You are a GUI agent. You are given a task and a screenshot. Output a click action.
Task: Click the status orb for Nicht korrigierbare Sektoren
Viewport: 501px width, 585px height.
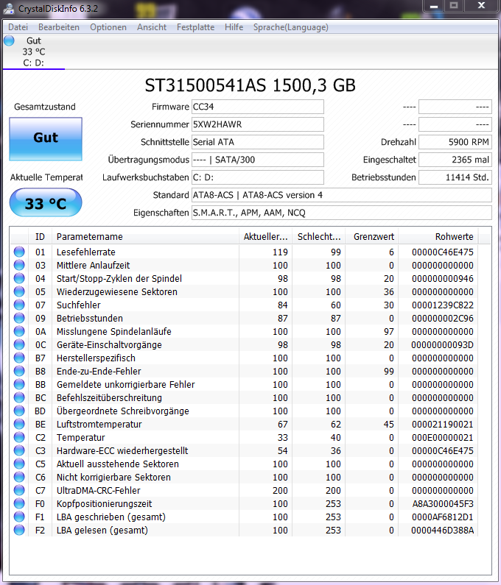19,477
